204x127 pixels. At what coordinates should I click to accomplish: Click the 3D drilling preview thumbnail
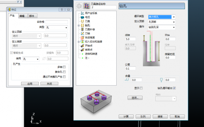pos(96,102)
